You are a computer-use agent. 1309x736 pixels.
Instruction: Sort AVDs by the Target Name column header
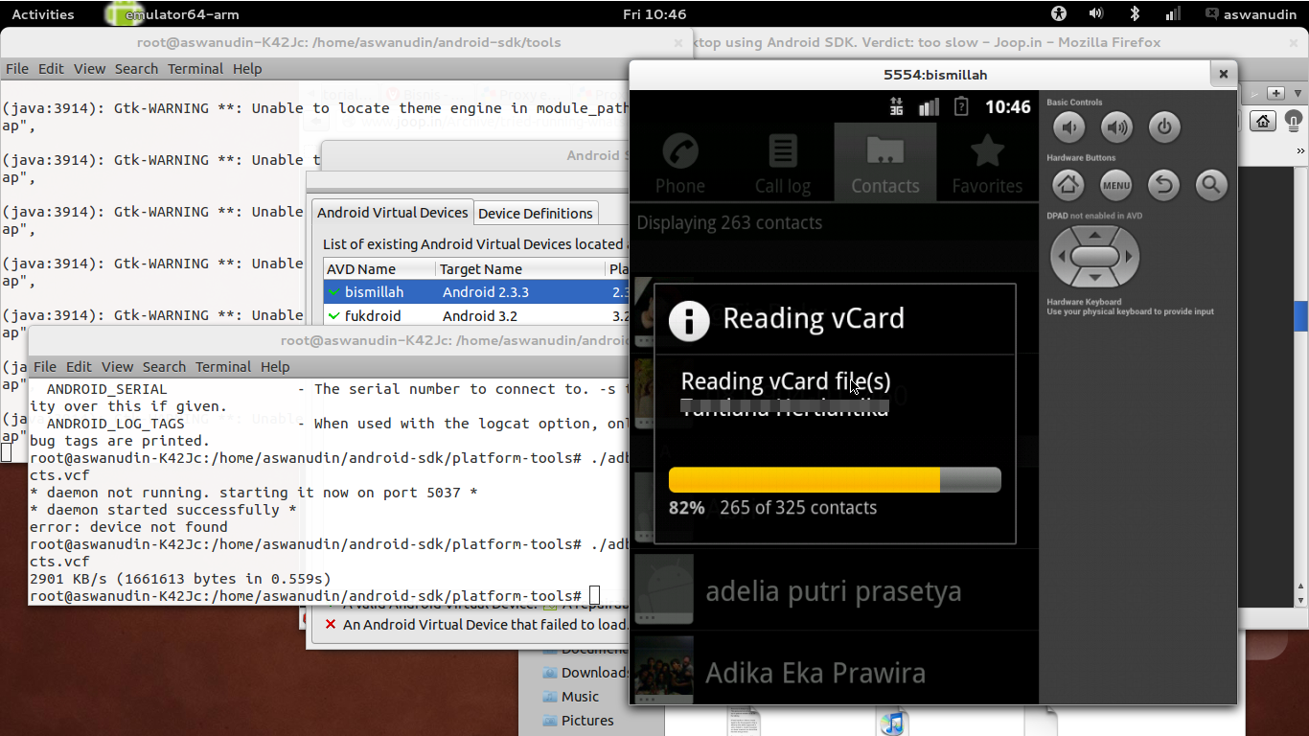[520, 269]
